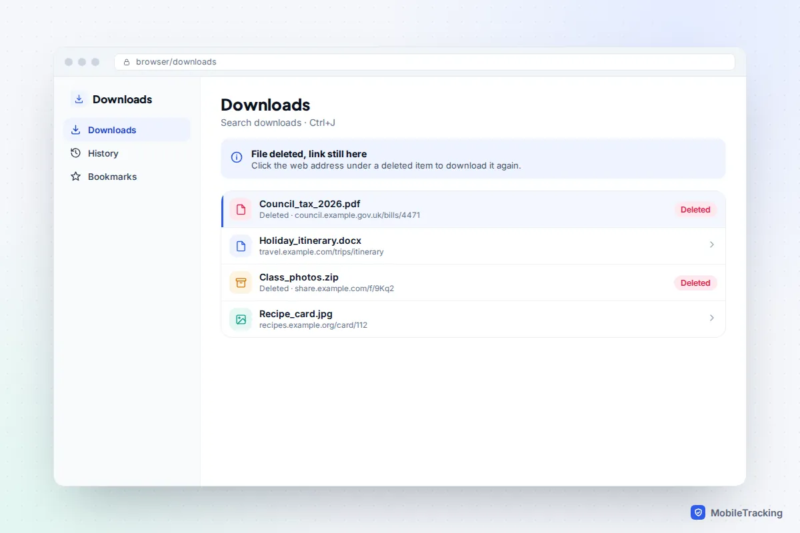Click the archive icon for Class_photos.zip
Image resolution: width=800 pixels, height=533 pixels.
pyautogui.click(x=241, y=282)
